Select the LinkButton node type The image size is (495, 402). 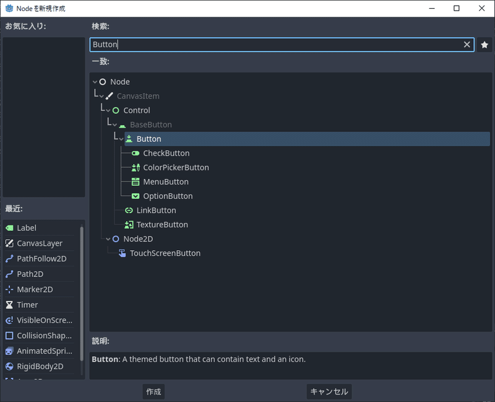157,211
